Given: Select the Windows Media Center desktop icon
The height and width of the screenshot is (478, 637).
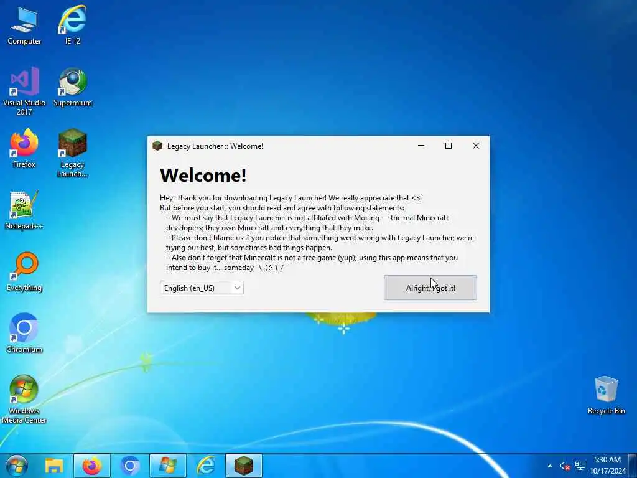Looking at the screenshot, I should point(24,400).
